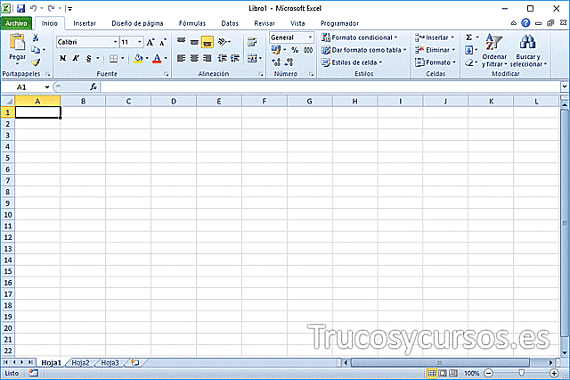Select the Hoja3 sheet tab
Screen dimensions: 570x380
click(110, 362)
